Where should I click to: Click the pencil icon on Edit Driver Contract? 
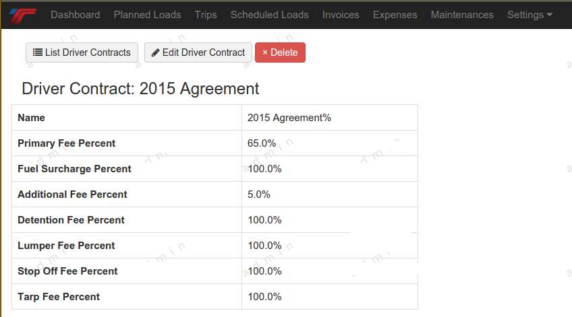[x=156, y=52]
